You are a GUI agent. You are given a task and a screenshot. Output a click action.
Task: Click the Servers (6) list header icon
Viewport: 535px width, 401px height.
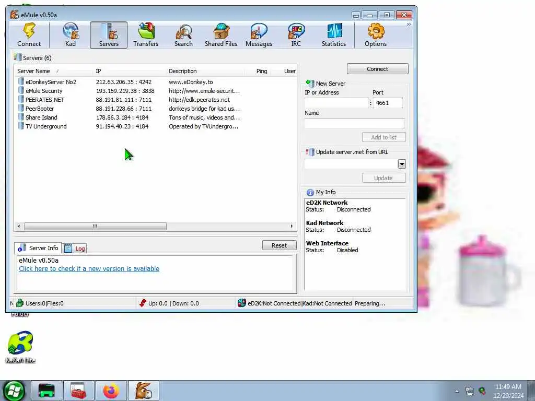[17, 57]
